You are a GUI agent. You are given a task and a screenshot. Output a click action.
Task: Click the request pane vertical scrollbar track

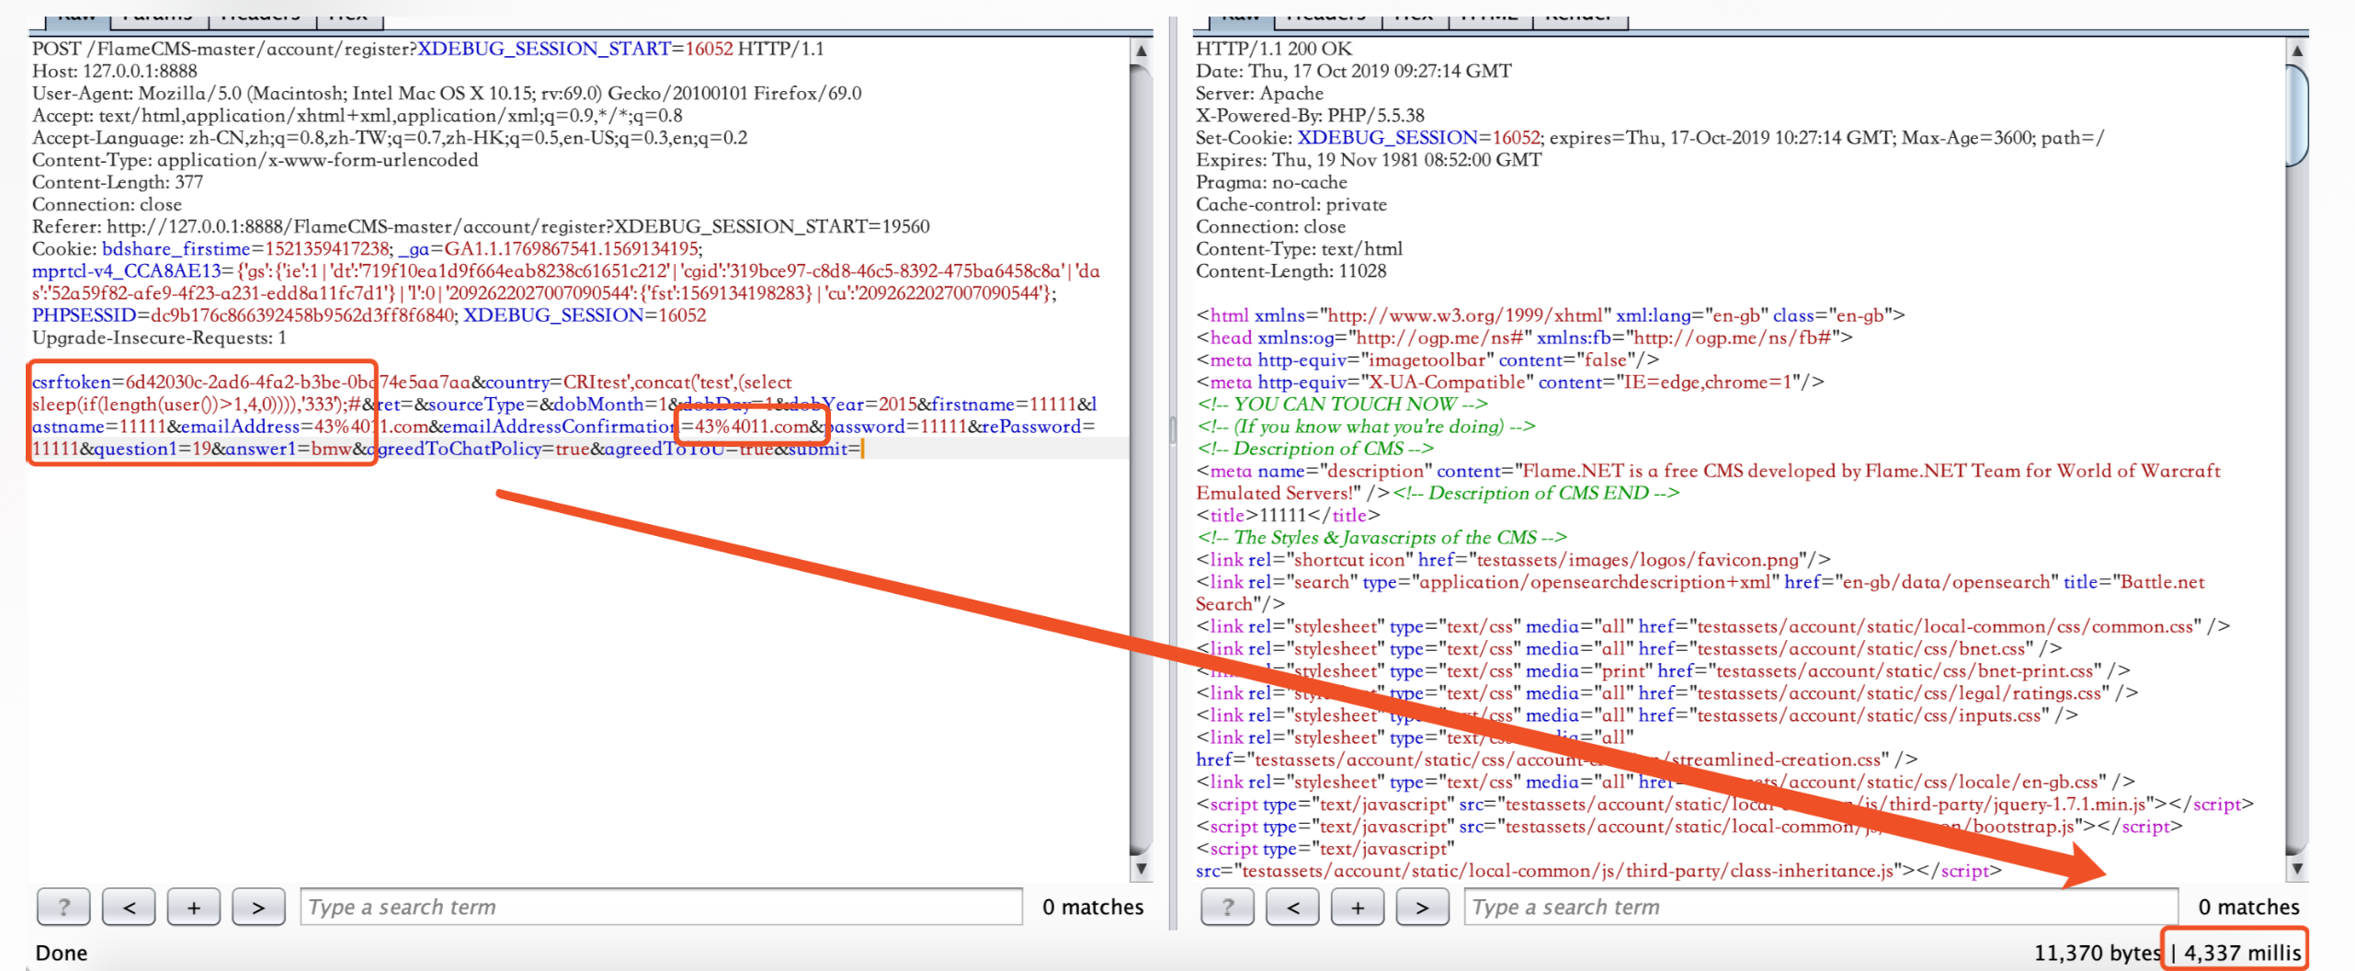[x=1141, y=460]
